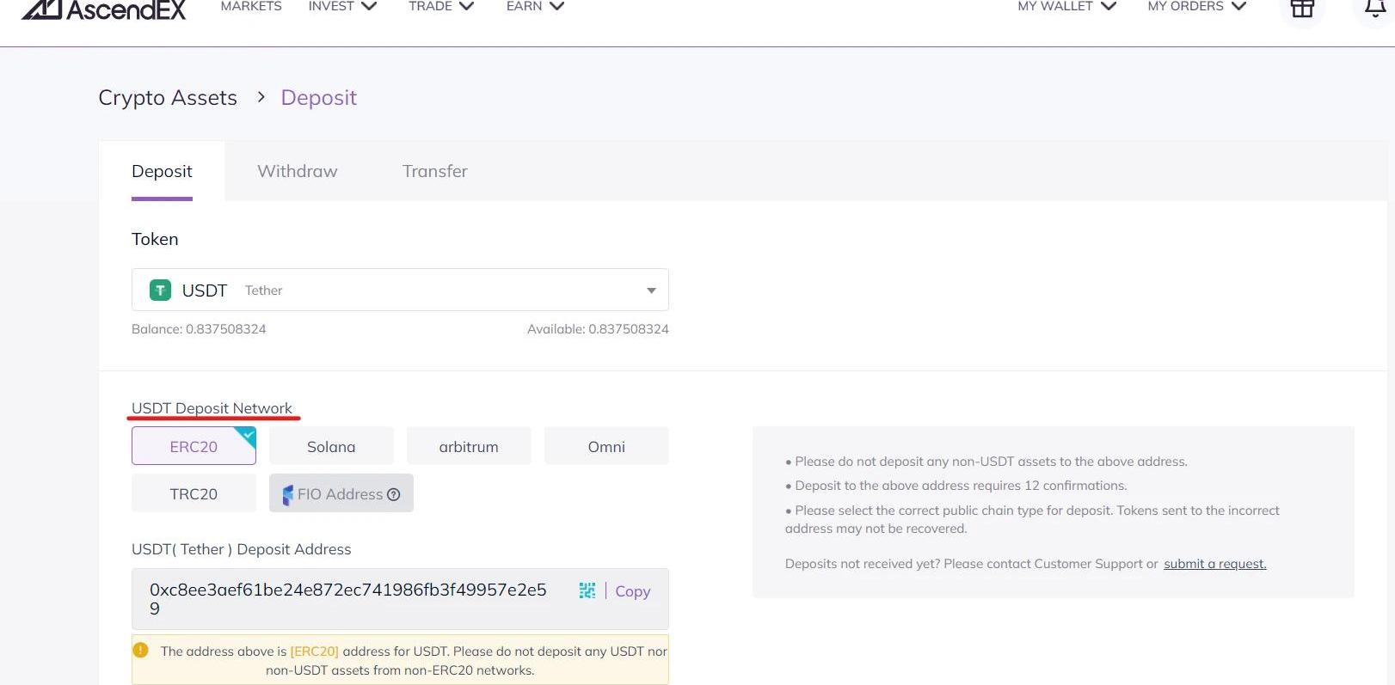Screen dimensions: 1395x685
Task: Click the AscendEX logo
Action: [103, 9]
